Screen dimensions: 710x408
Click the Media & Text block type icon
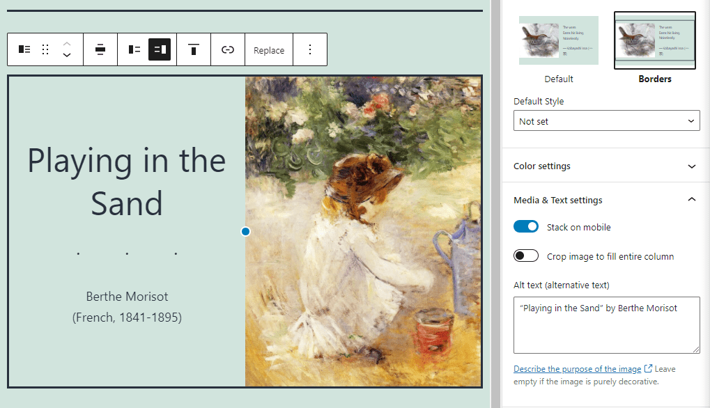(24, 49)
